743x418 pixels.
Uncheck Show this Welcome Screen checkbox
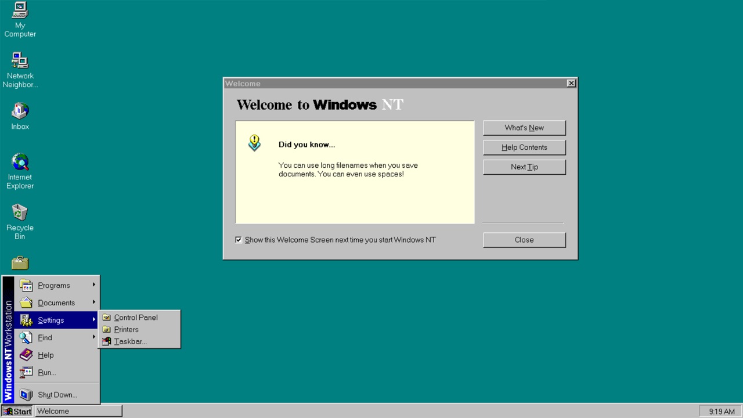click(239, 240)
